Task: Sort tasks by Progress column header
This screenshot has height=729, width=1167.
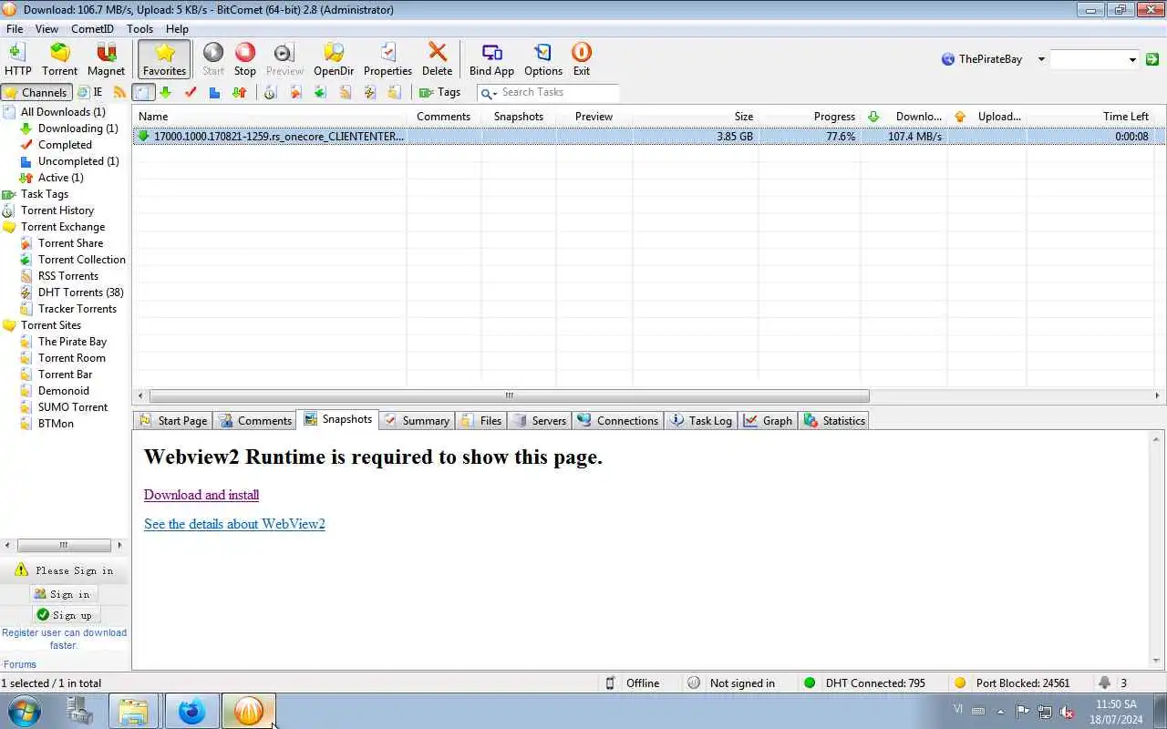Action: (809, 117)
